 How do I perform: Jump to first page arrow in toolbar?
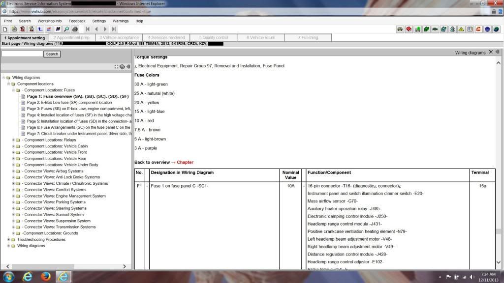click(x=88, y=29)
